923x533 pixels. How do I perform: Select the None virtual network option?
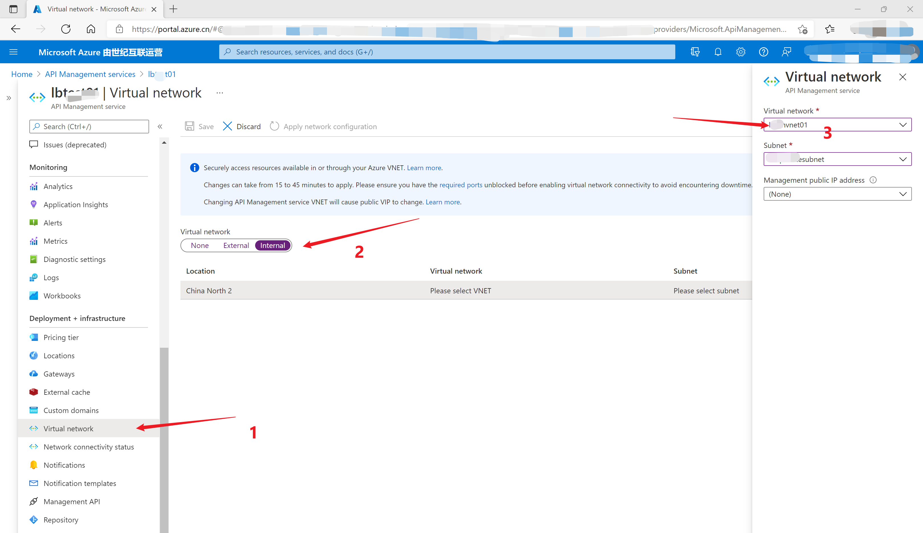200,246
